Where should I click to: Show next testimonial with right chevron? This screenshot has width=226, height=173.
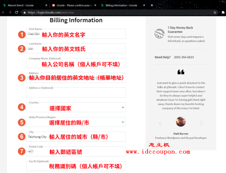point(202,123)
